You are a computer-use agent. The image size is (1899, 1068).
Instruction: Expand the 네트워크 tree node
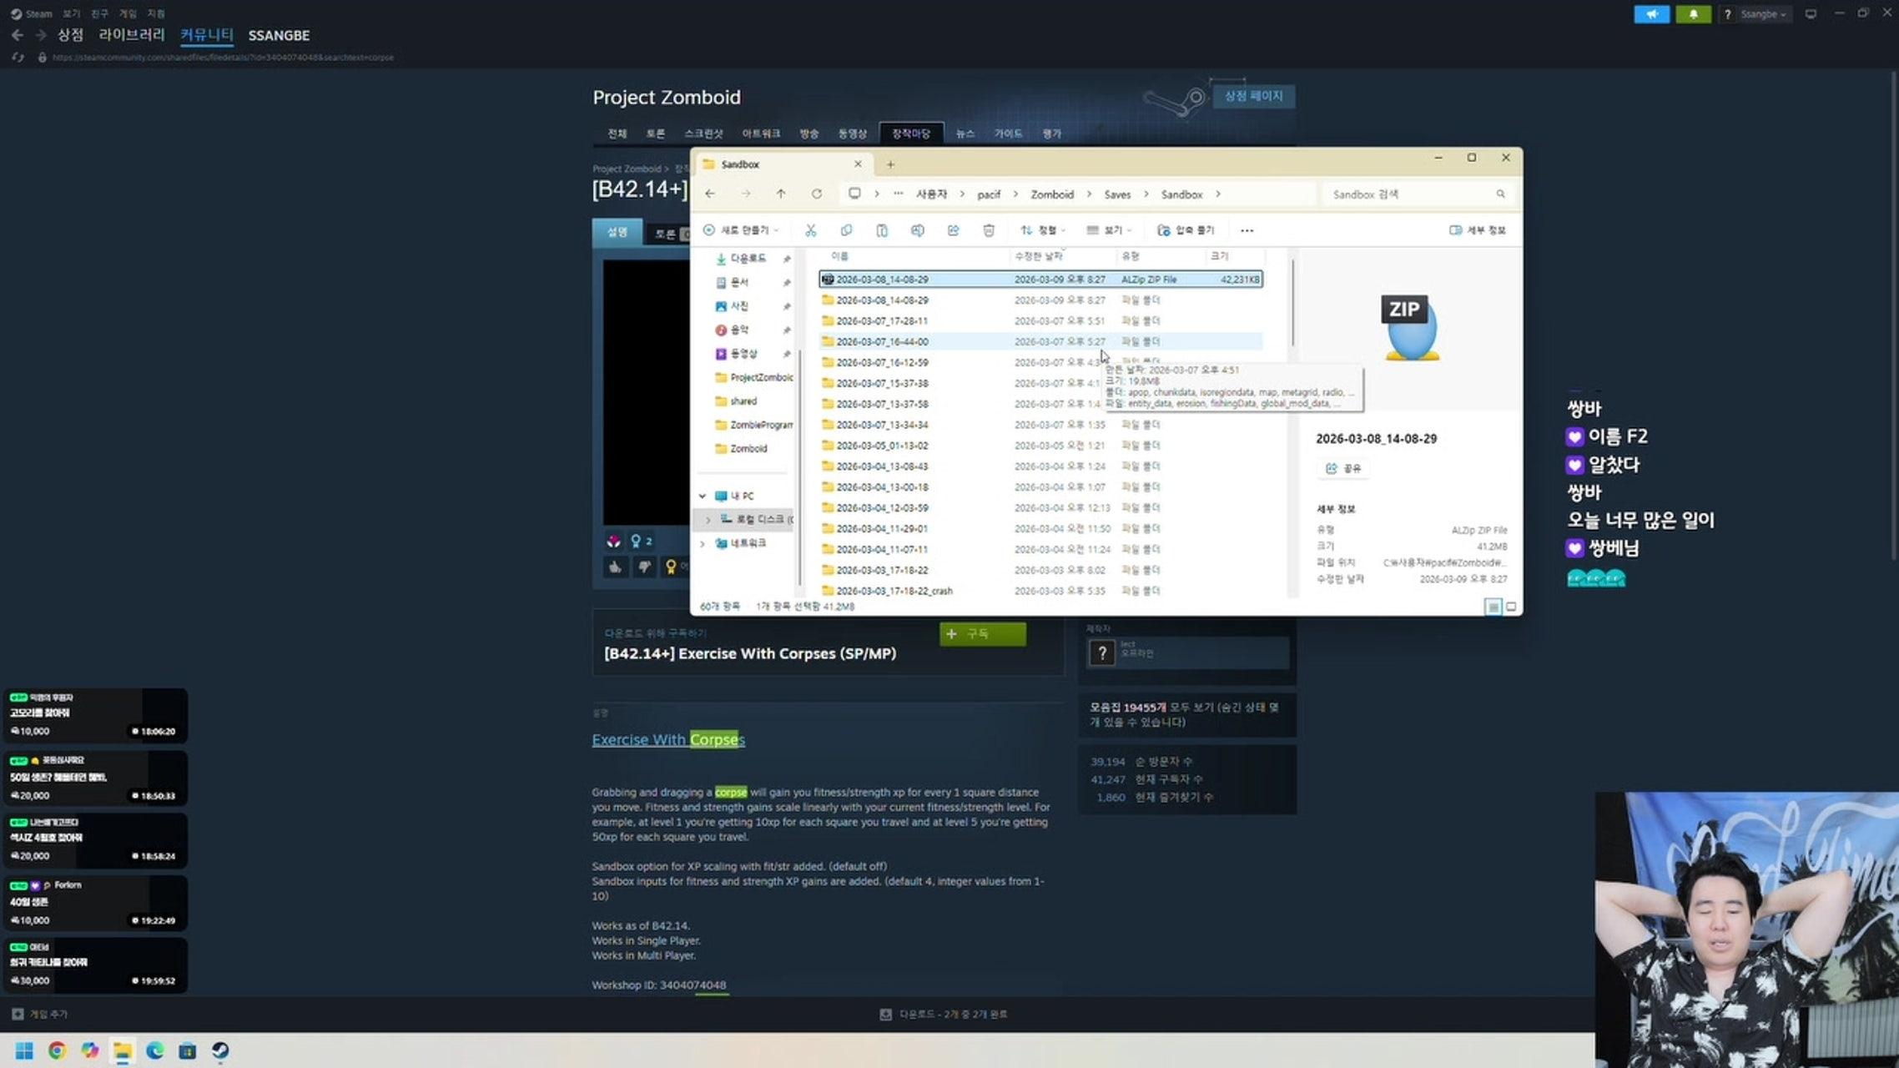coord(703,543)
